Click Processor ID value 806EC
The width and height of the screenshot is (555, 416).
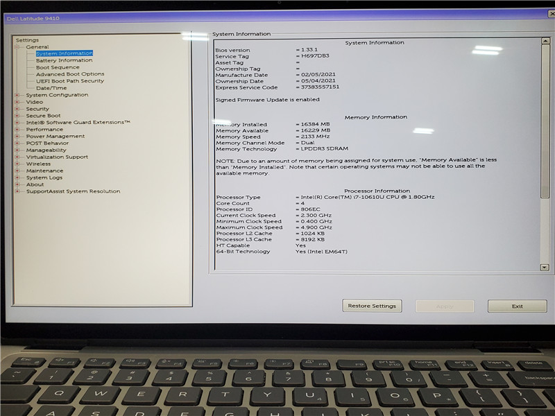click(310, 209)
